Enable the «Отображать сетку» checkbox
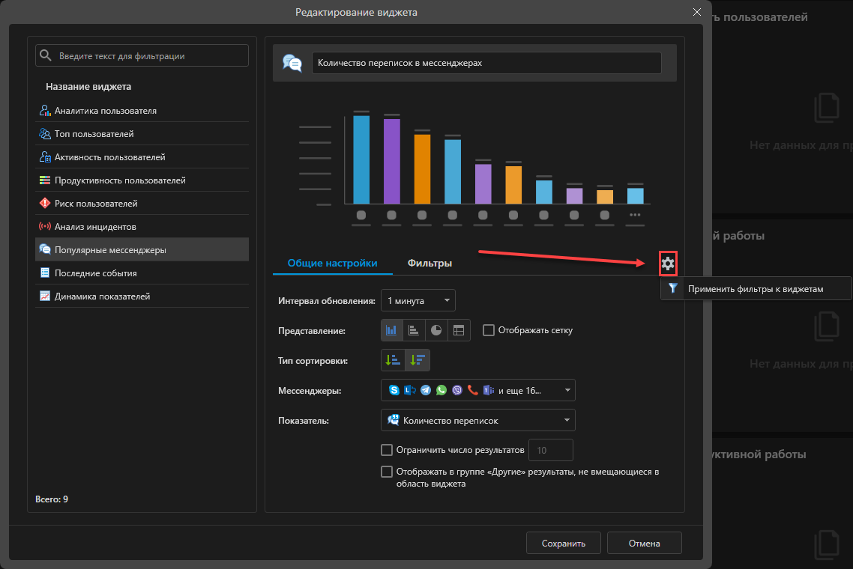853x569 pixels. pyautogui.click(x=489, y=330)
